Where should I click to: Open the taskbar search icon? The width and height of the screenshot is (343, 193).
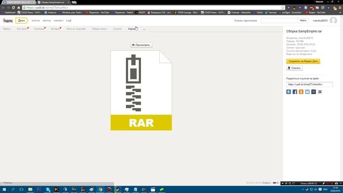click(x=13, y=189)
